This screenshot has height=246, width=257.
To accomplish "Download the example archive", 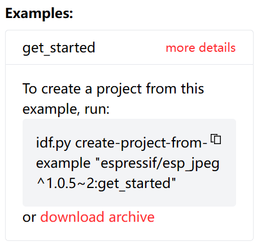I will (x=97, y=217).
